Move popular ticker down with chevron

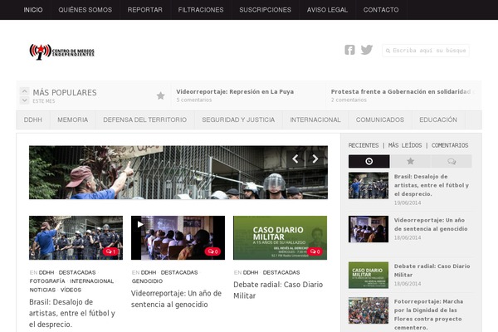[x=24, y=100]
